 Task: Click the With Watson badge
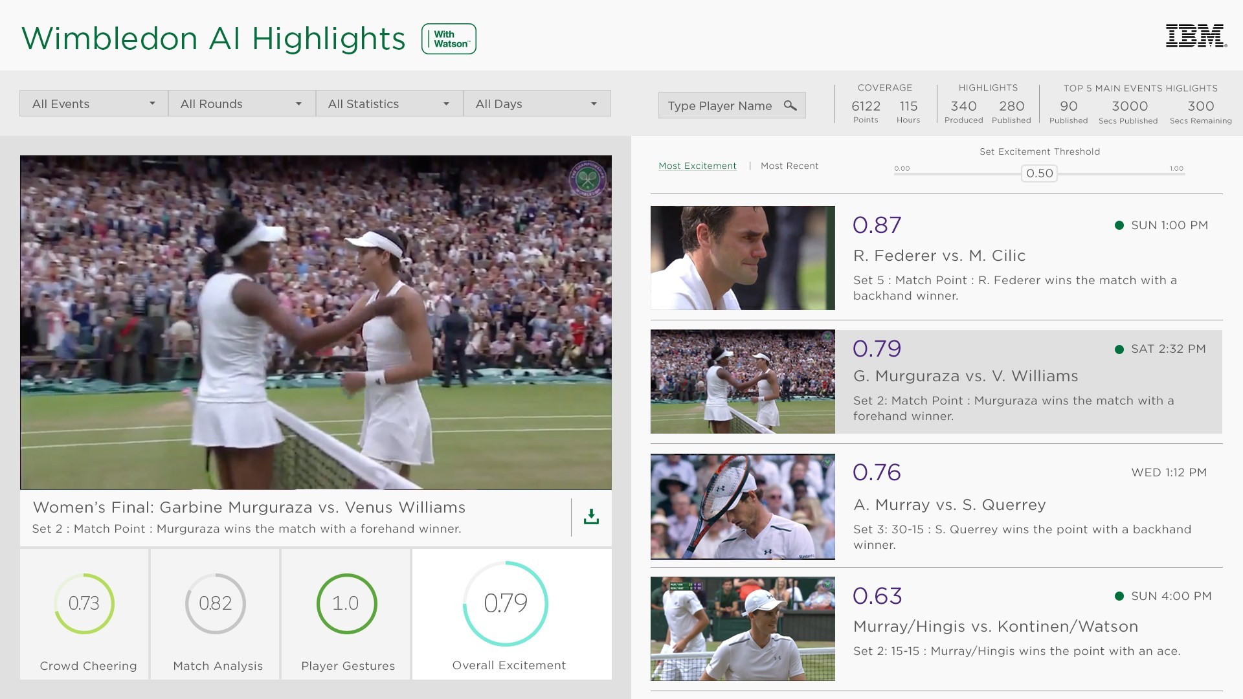tap(449, 39)
